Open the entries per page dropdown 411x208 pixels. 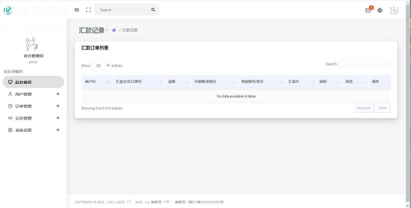pos(101,66)
